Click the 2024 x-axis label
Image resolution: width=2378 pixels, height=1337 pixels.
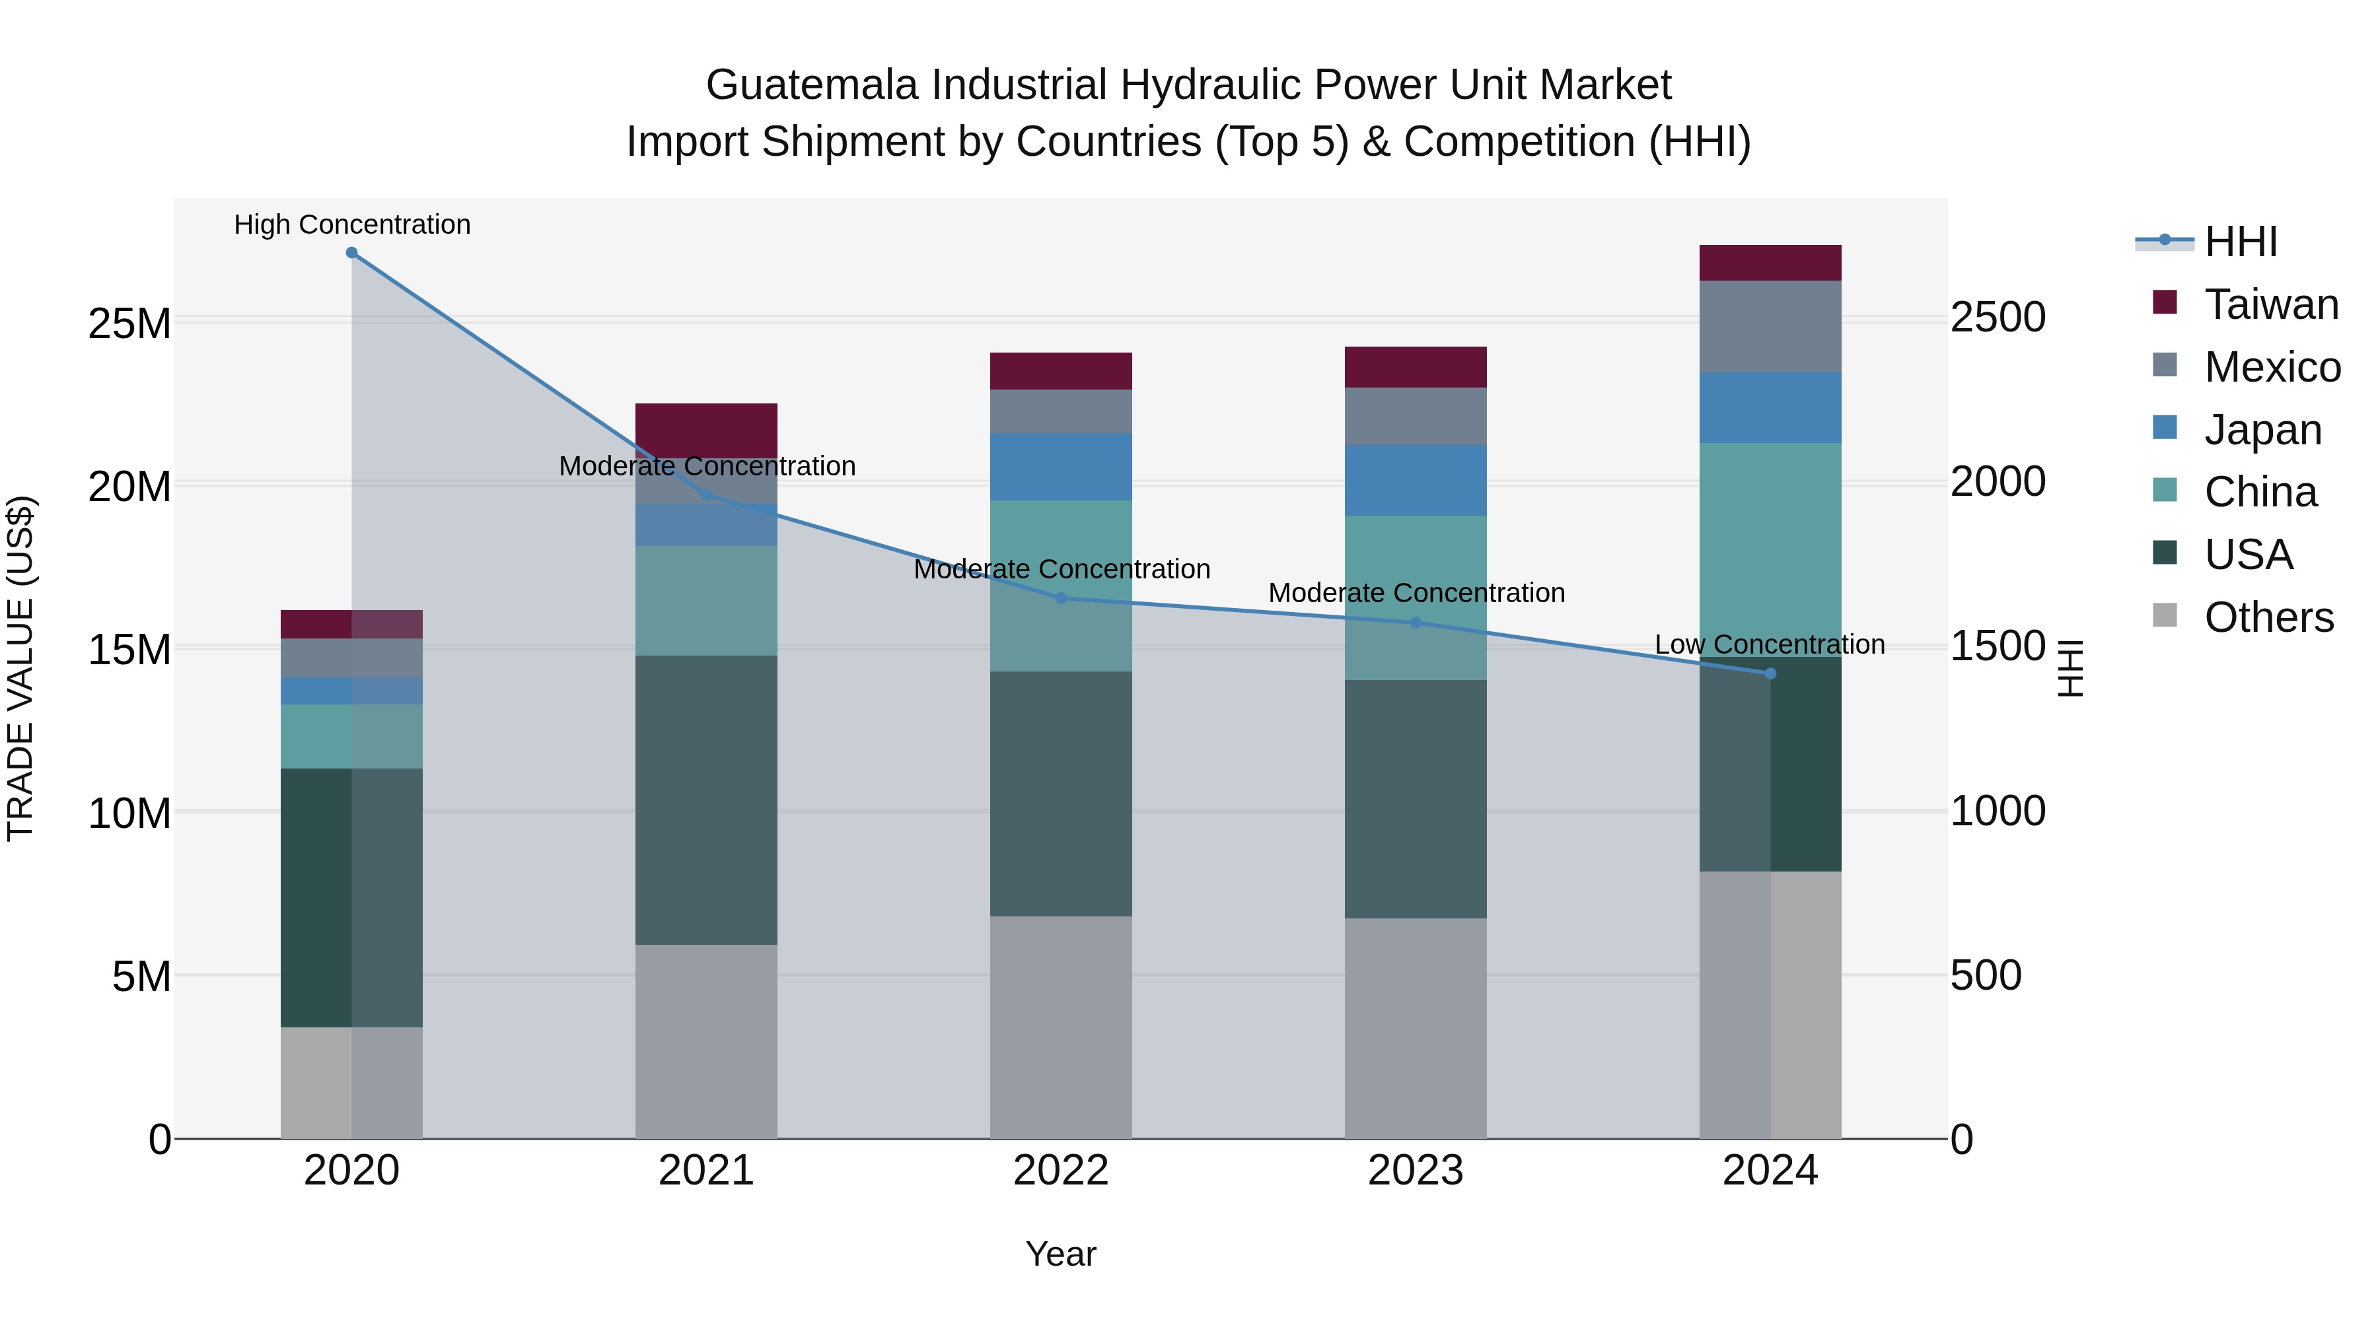pos(1770,1171)
